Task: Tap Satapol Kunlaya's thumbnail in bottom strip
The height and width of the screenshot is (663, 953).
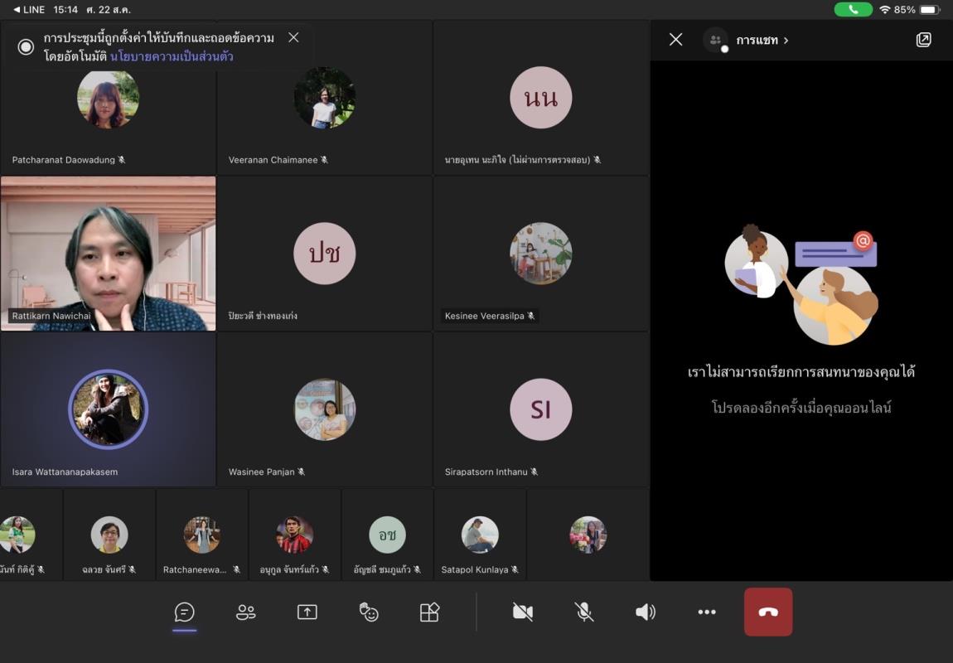Action: (481, 535)
